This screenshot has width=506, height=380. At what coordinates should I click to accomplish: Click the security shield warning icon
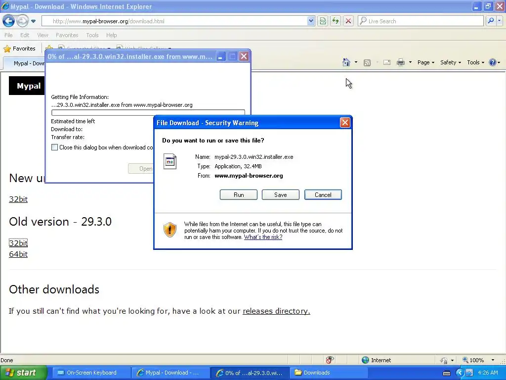pyautogui.click(x=170, y=230)
